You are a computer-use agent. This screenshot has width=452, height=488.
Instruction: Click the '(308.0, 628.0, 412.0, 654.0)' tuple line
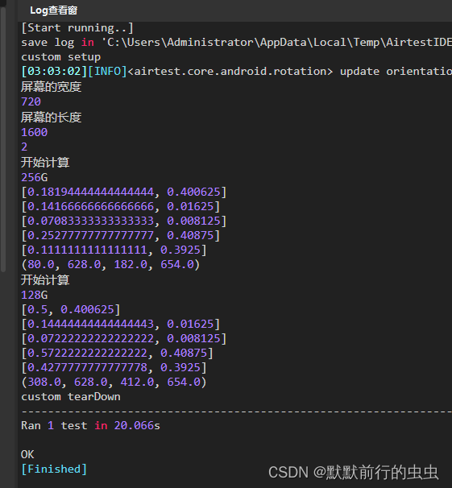[114, 382]
